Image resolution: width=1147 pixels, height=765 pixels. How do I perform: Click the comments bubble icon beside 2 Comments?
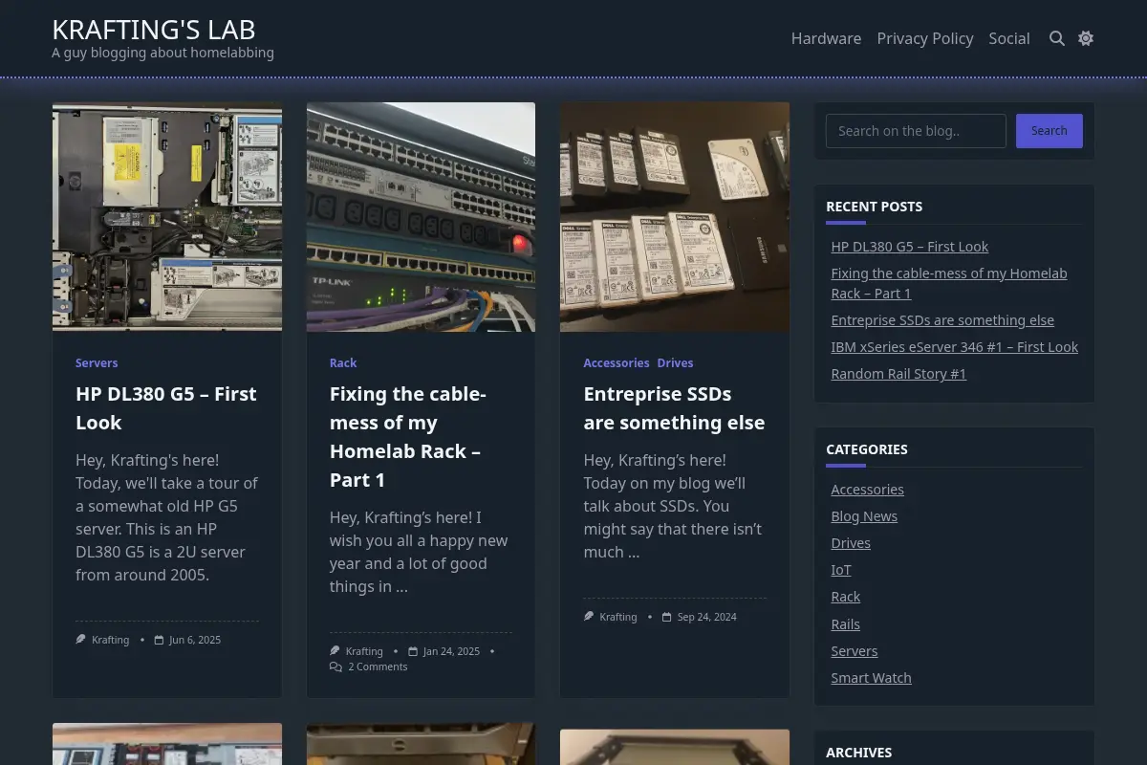pyautogui.click(x=335, y=667)
